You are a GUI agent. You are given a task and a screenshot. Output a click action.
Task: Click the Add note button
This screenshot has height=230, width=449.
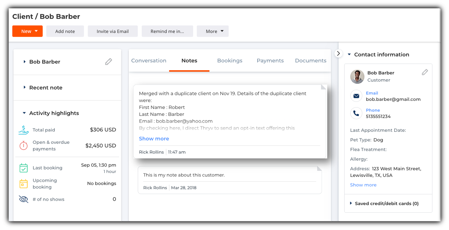(65, 31)
